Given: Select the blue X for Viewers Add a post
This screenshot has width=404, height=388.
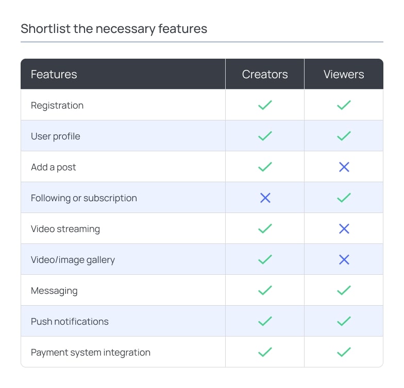Looking at the screenshot, I should coord(344,167).
